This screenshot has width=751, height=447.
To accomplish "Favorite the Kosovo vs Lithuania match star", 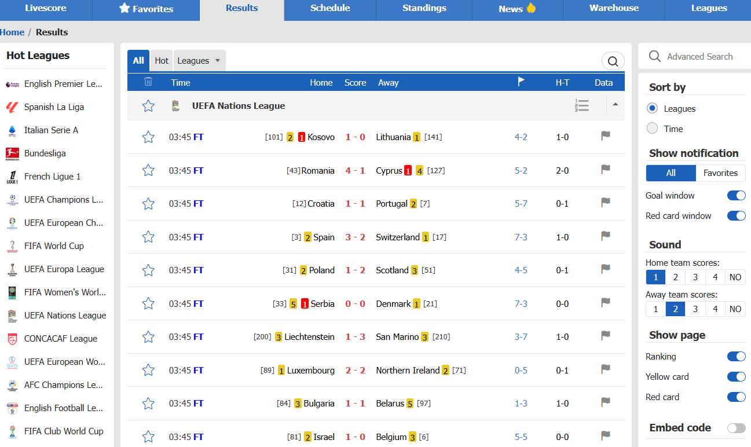I will pos(148,137).
